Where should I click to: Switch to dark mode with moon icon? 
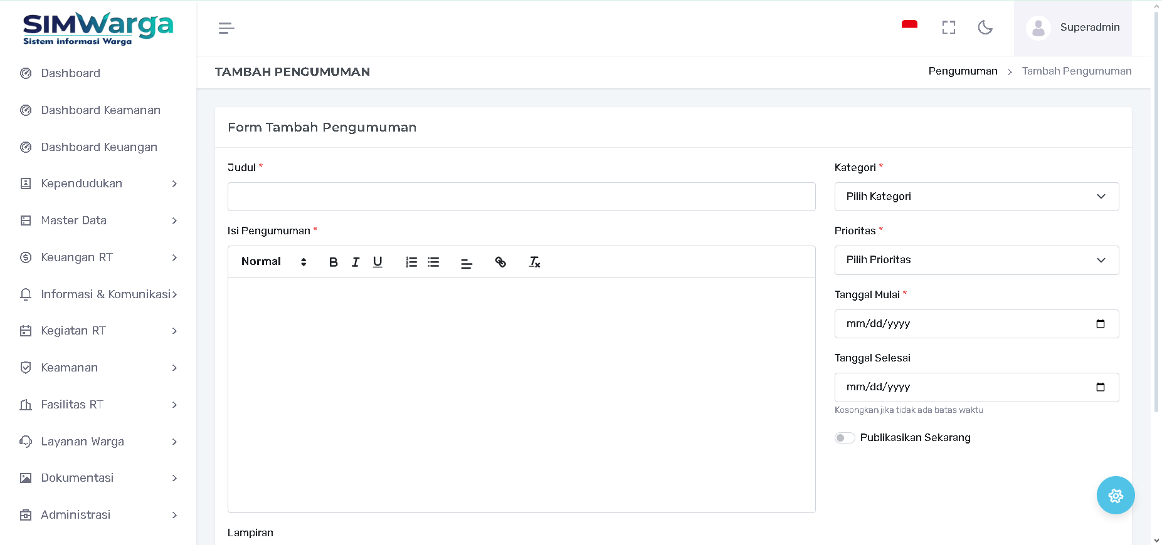coord(985,28)
